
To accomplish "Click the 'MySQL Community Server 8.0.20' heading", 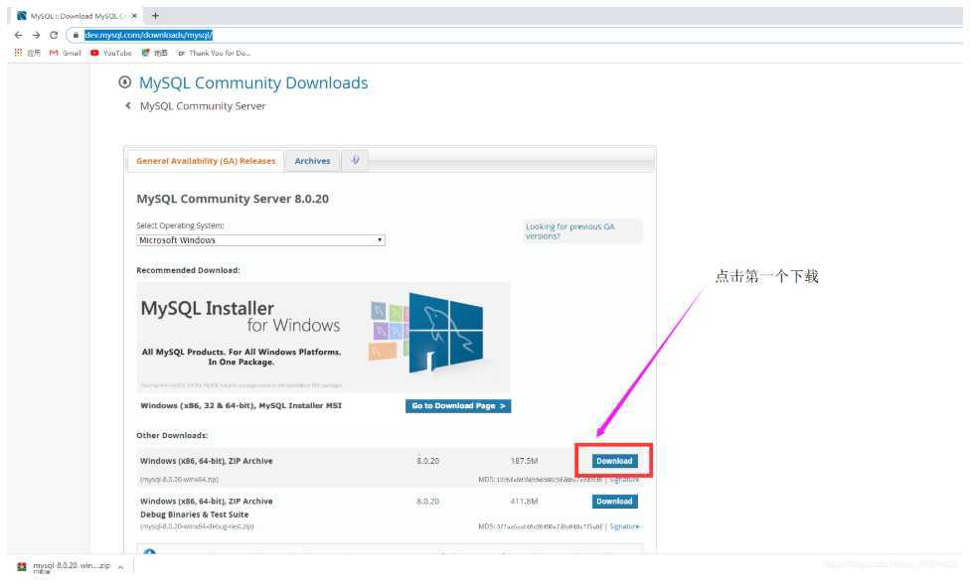I will coord(233,200).
